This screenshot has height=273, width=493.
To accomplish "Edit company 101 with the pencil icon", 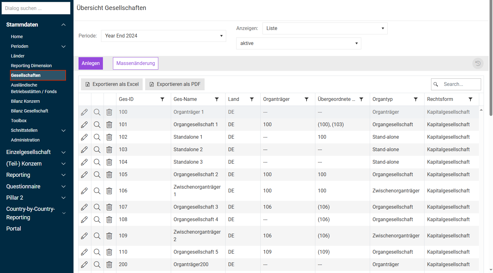I will [84, 125].
